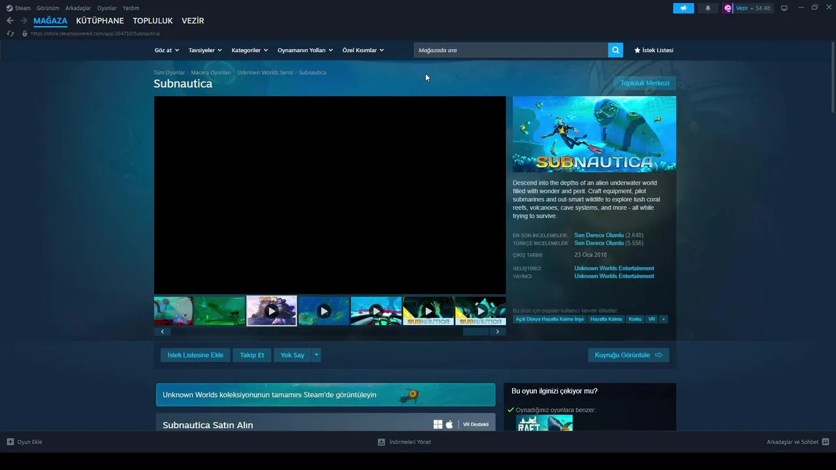Open the Kategoriler dropdown
836x470 pixels.
click(249, 50)
